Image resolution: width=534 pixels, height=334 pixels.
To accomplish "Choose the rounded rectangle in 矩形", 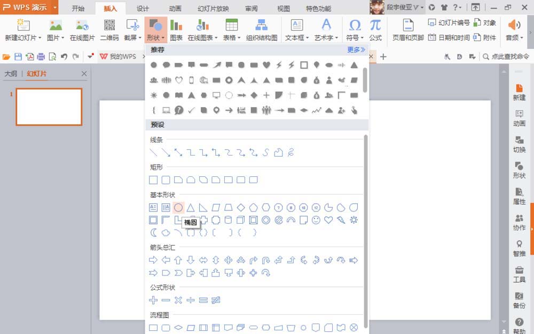I will tap(166, 180).
